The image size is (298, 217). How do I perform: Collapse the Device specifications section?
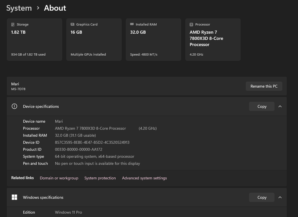click(x=280, y=106)
